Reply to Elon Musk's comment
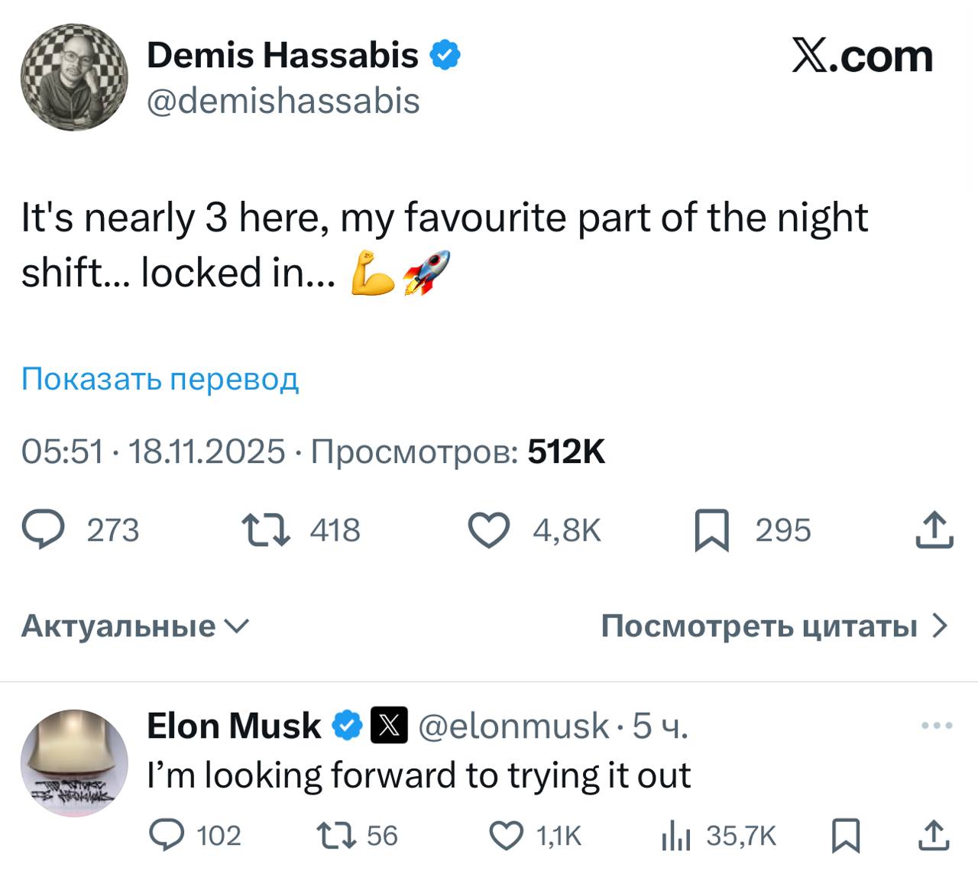Image resolution: width=978 pixels, height=880 pixels. coord(166,836)
